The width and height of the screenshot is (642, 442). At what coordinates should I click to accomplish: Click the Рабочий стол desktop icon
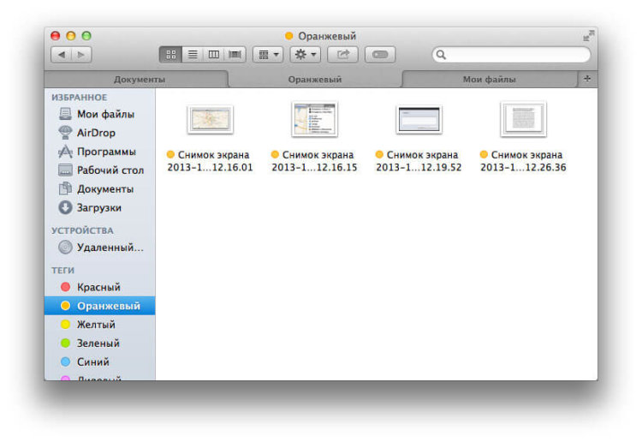pos(65,170)
